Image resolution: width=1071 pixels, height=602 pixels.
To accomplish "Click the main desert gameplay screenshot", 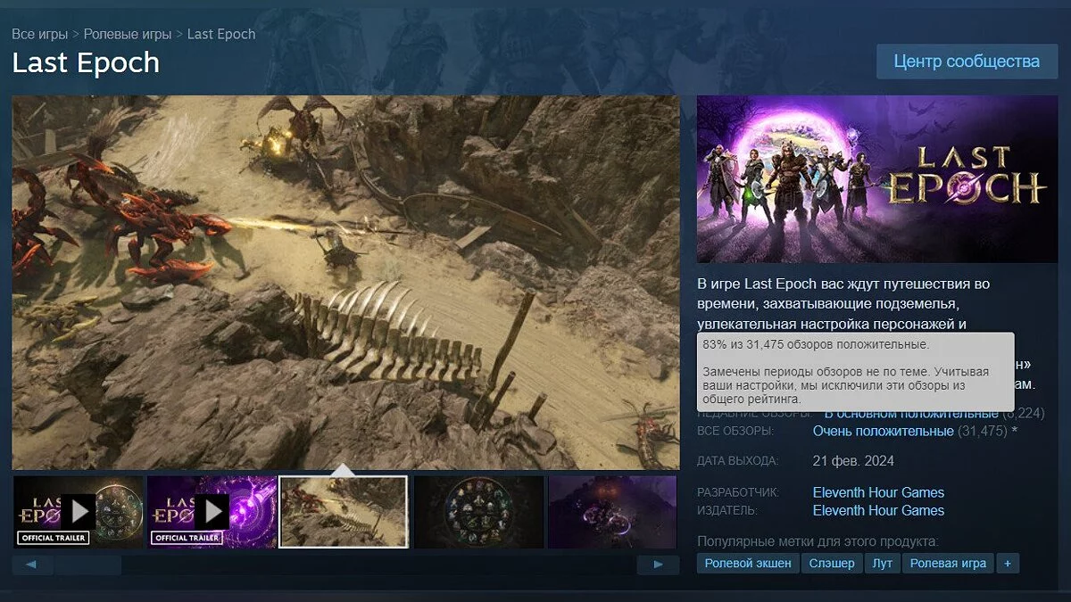I will [x=345, y=282].
